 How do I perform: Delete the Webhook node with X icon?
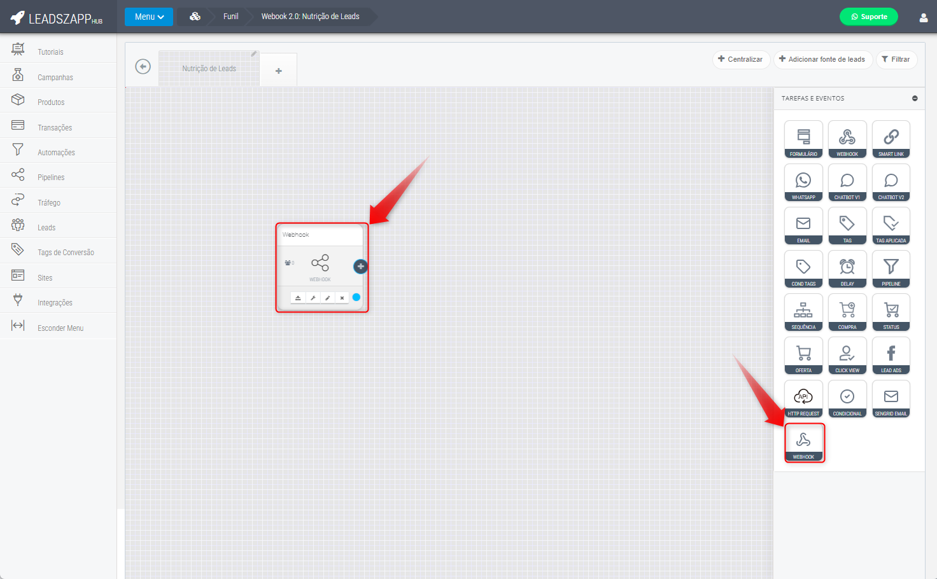(x=342, y=298)
